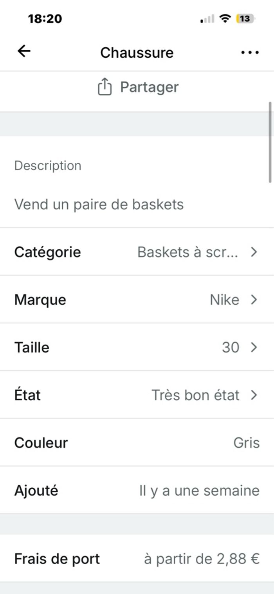
Task: Expand the État condition selector
Action: click(x=137, y=395)
